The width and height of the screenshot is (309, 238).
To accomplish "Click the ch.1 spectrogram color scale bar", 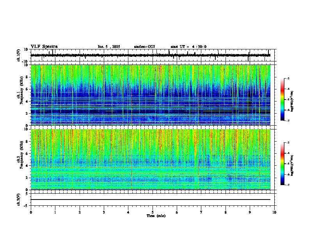I will (x=282, y=100).
